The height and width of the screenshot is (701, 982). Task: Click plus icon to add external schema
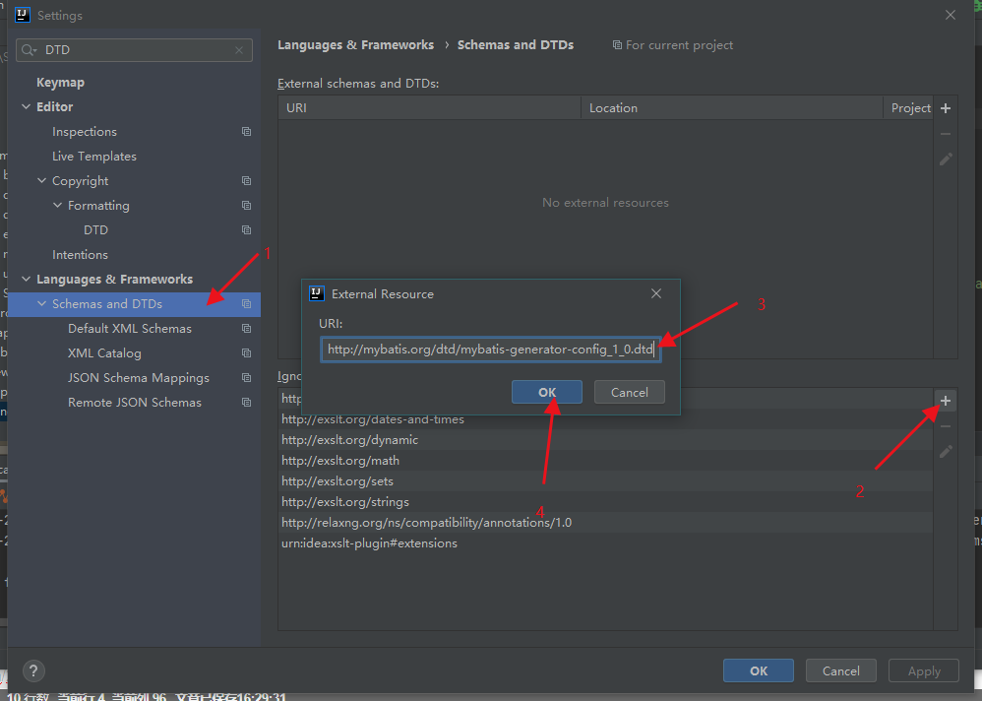coord(945,108)
